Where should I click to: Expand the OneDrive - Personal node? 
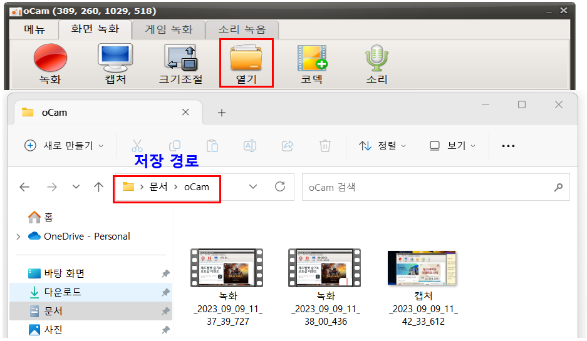click(18, 237)
